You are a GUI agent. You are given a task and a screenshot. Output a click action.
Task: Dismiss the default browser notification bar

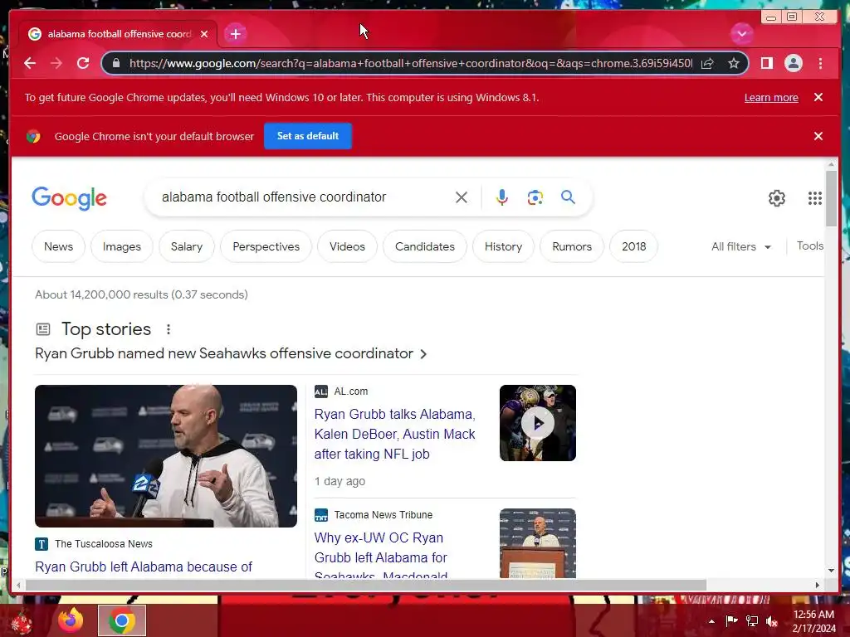coord(818,136)
